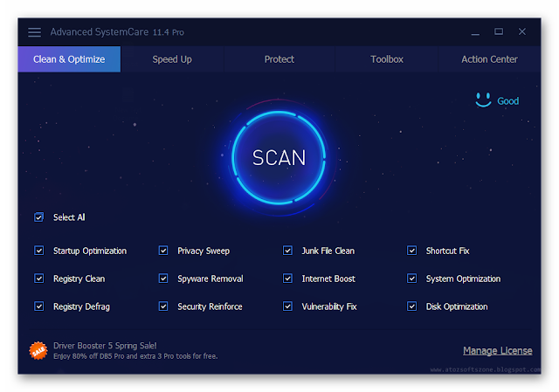The width and height of the screenshot is (559, 392).
Task: Toggle Vulnerability Fix checkbox
Action: click(x=287, y=306)
